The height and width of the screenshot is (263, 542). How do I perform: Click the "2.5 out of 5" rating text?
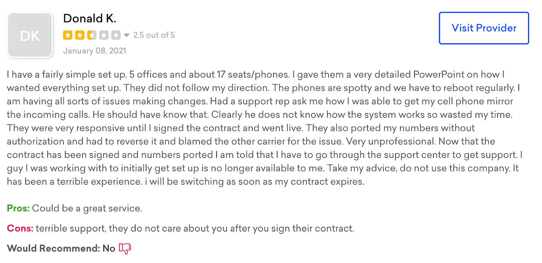click(x=154, y=35)
